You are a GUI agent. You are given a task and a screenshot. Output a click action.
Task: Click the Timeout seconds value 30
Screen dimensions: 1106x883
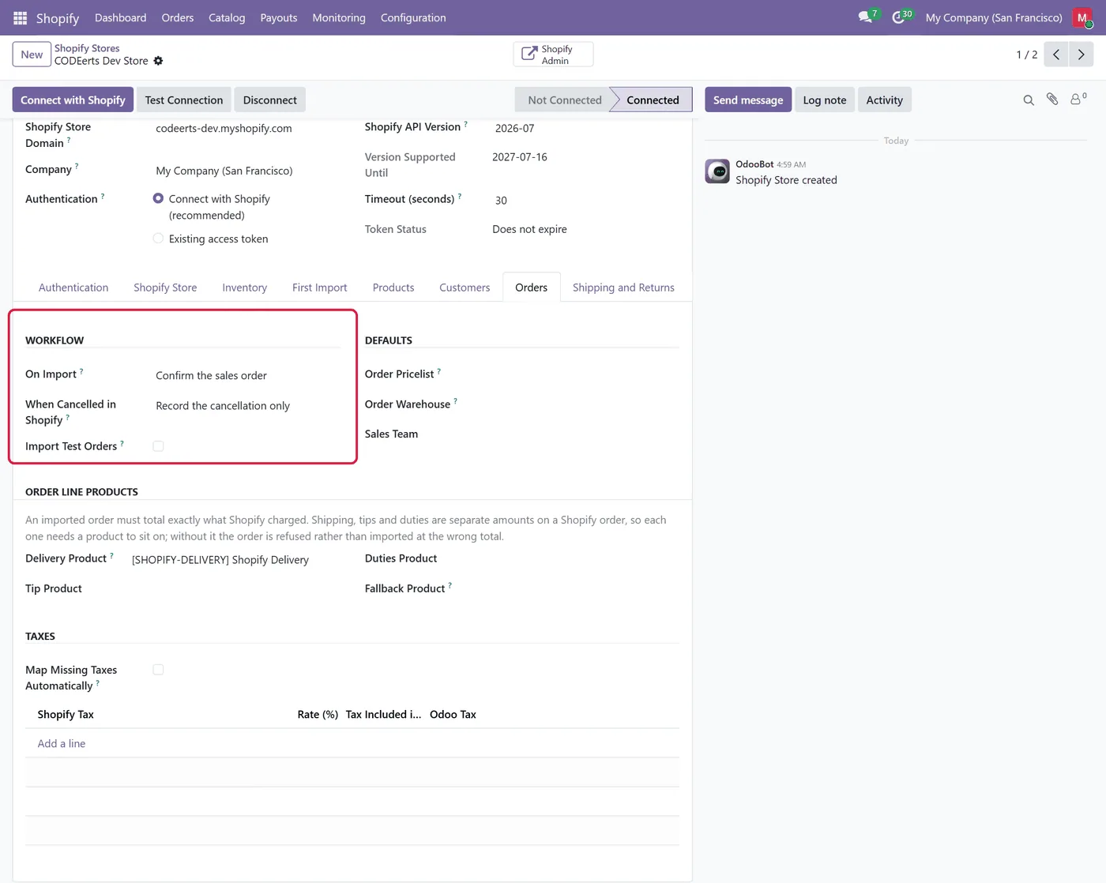tap(501, 201)
